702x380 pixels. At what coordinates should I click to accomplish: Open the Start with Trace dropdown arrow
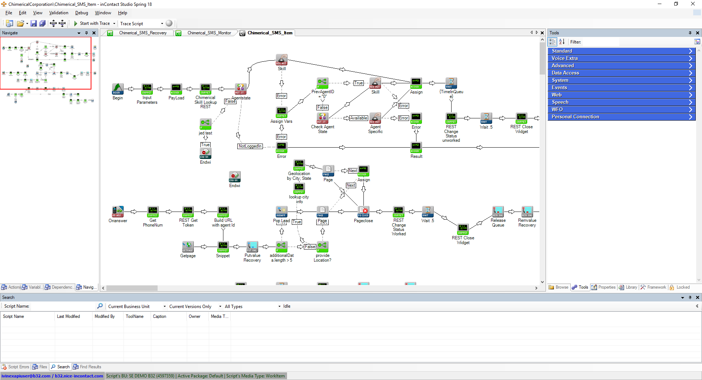(114, 23)
